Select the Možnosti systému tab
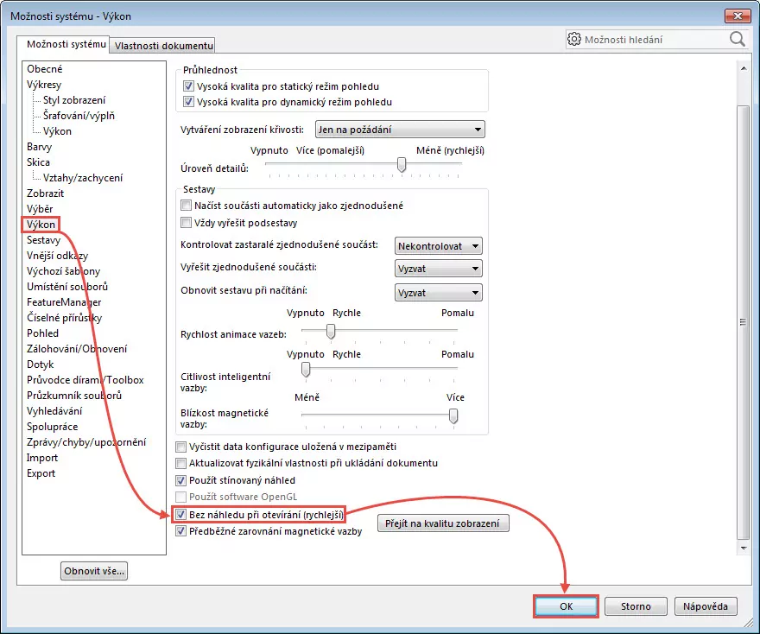This screenshot has width=760, height=634. tap(66, 44)
